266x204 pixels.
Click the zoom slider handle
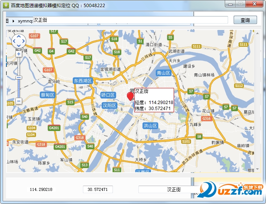(19, 77)
